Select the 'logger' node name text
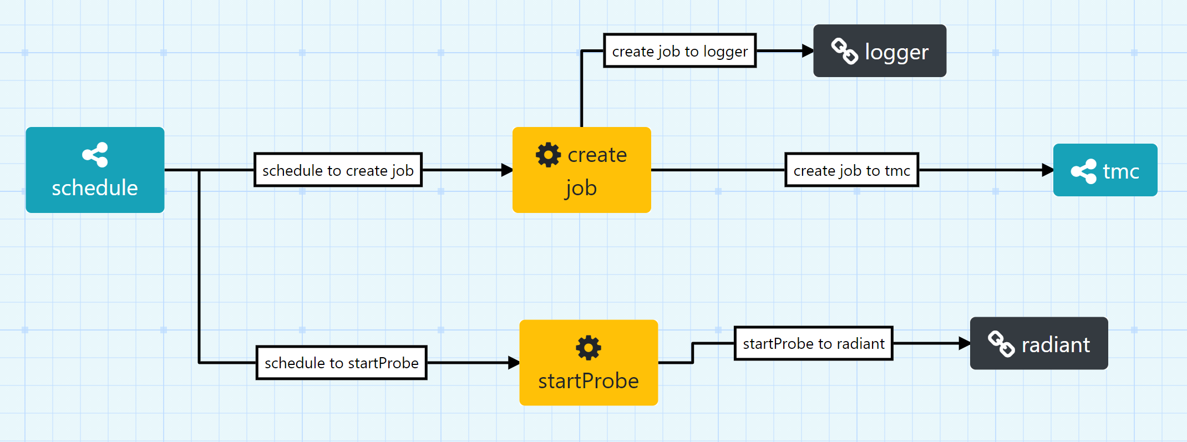1187x442 pixels. [x=896, y=53]
